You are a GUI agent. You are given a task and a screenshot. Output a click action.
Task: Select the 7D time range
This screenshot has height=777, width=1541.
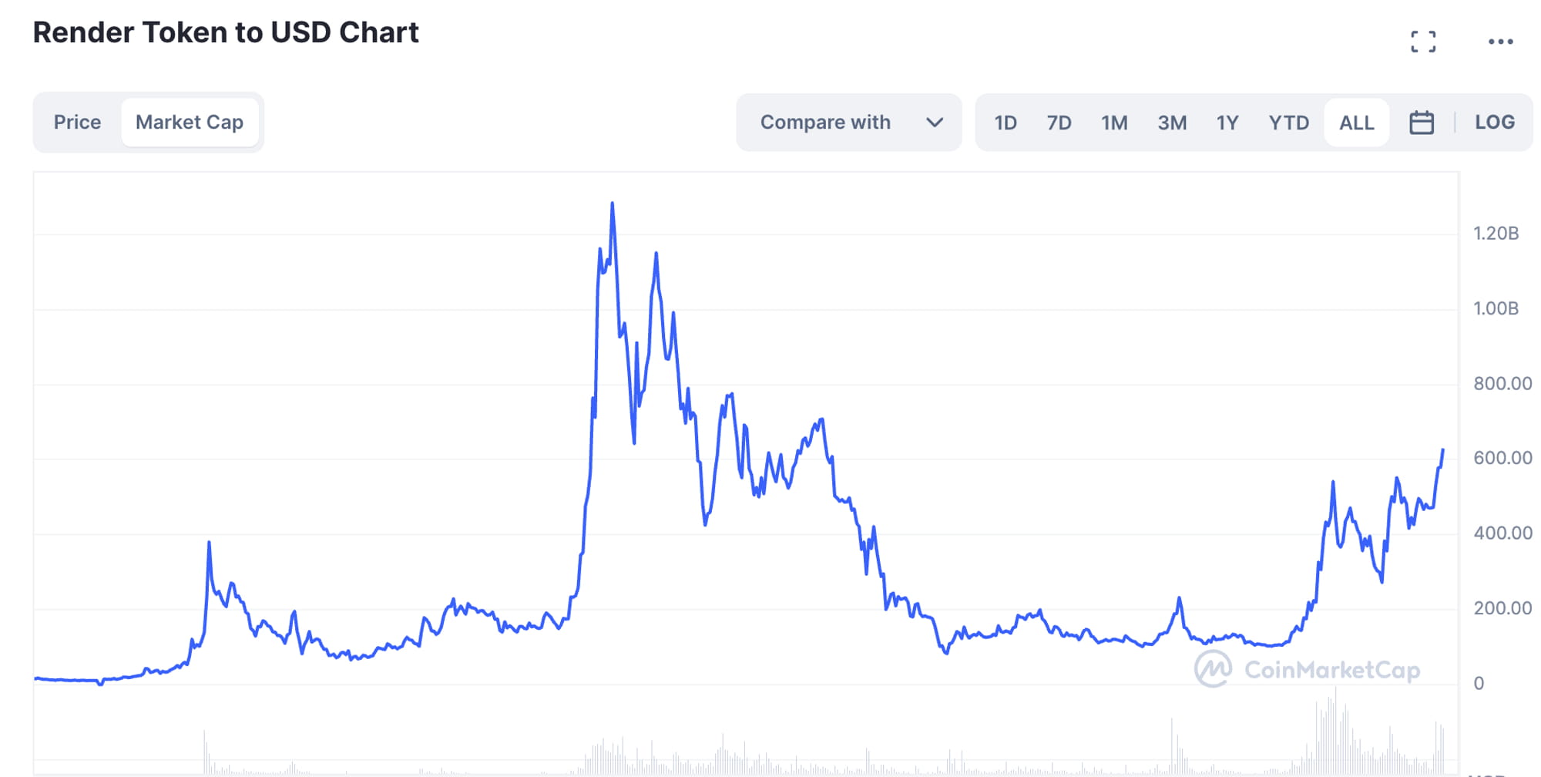(1059, 123)
